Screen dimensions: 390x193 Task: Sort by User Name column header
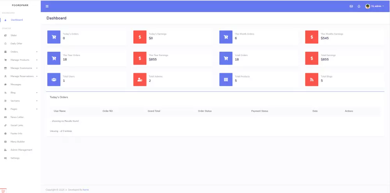[x=60, y=111]
